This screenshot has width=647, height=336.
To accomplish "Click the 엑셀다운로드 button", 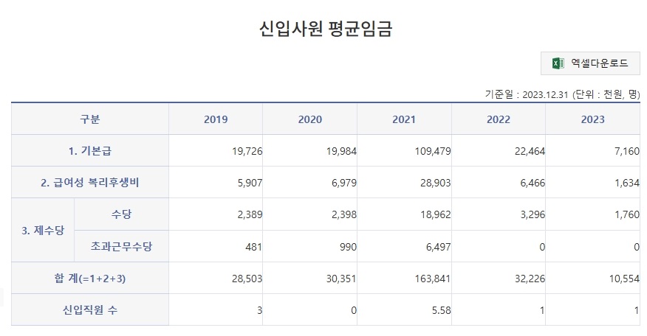I will 590,63.
